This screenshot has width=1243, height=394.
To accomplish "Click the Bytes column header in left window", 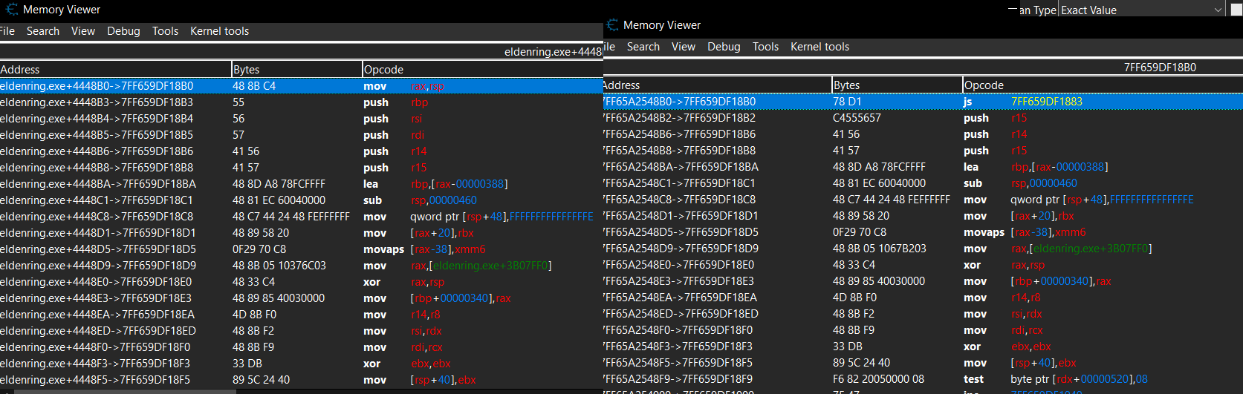I will coord(296,70).
